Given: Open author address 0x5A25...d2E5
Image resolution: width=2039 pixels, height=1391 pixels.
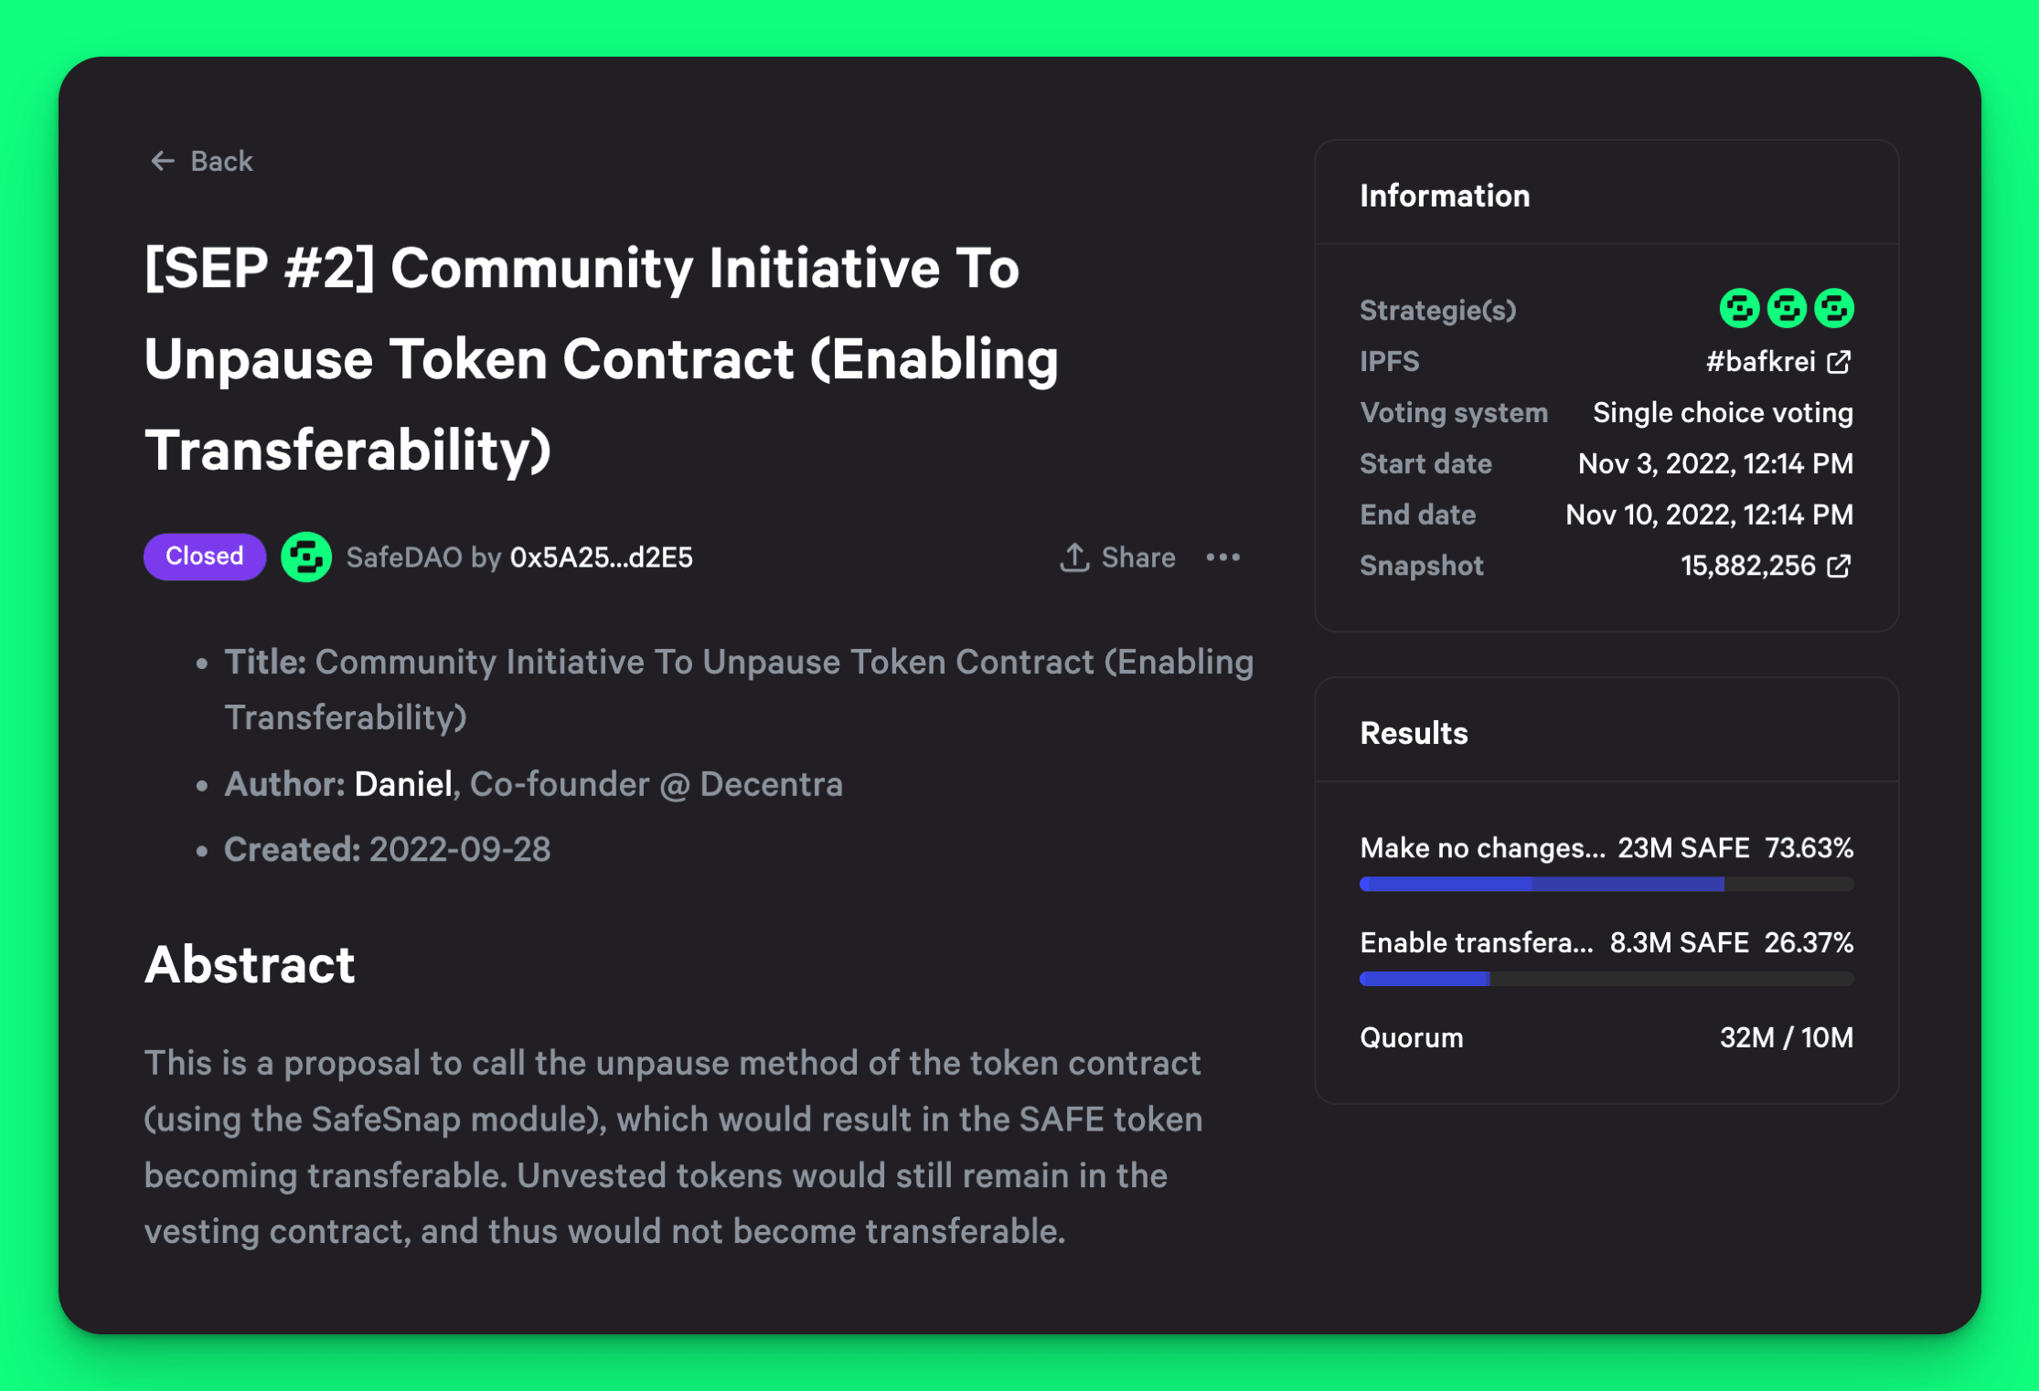Looking at the screenshot, I should click(x=601, y=557).
